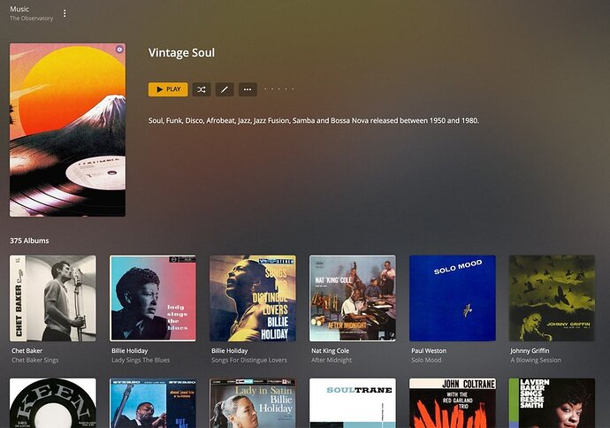Open the Music library title
This screenshot has width=610, height=428.
(x=19, y=9)
